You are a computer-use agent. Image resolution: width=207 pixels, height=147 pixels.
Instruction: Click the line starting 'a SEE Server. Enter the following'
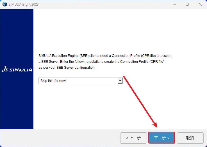click(101, 62)
